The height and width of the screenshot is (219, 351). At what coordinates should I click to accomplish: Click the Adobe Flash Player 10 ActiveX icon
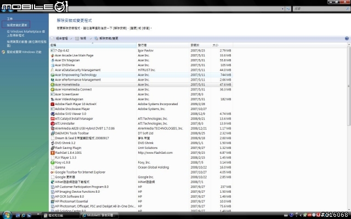(x=53, y=104)
